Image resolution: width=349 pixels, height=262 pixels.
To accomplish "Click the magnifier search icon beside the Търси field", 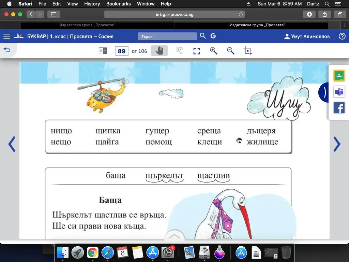I will (x=202, y=36).
